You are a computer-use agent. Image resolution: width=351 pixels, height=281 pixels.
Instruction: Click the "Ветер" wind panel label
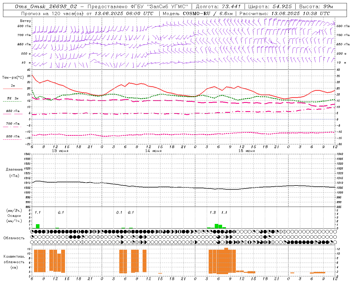click(26, 21)
